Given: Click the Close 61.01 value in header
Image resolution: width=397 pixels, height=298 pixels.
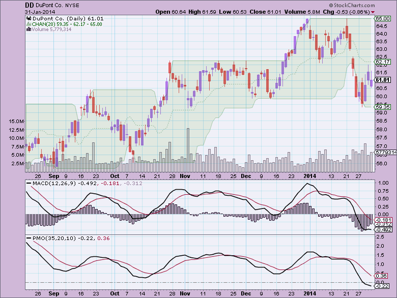Looking at the screenshot, I should [265, 12].
